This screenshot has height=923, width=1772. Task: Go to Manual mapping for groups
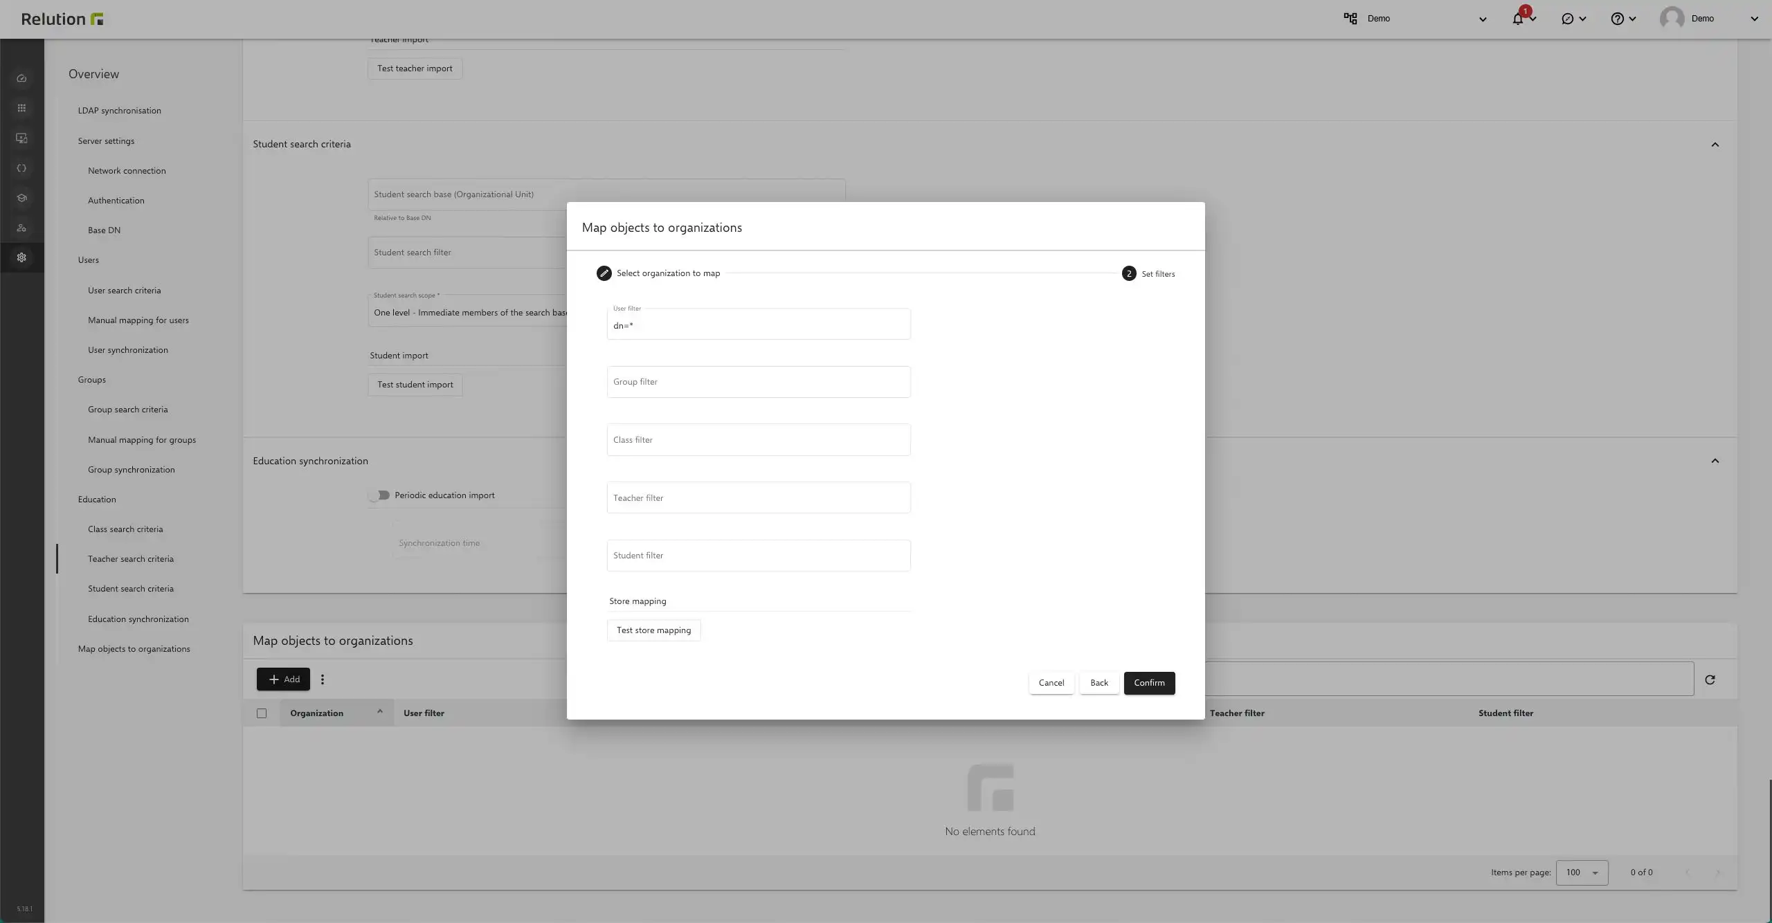click(142, 440)
